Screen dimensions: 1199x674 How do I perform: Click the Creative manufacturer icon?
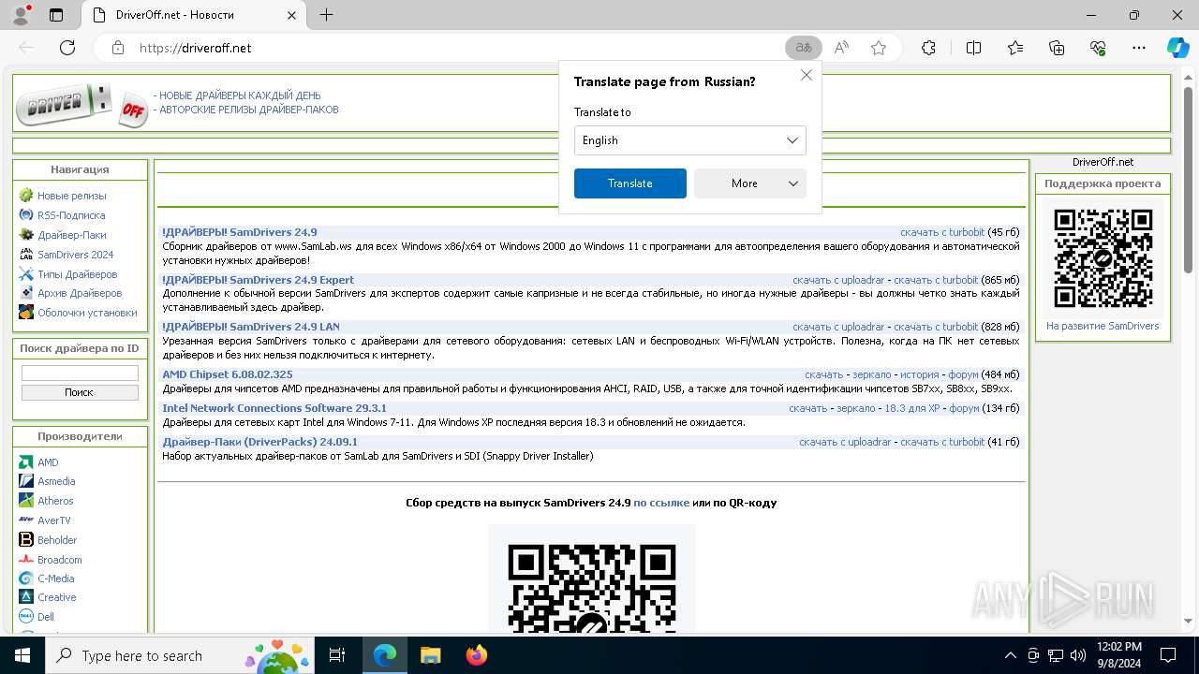pyautogui.click(x=26, y=597)
